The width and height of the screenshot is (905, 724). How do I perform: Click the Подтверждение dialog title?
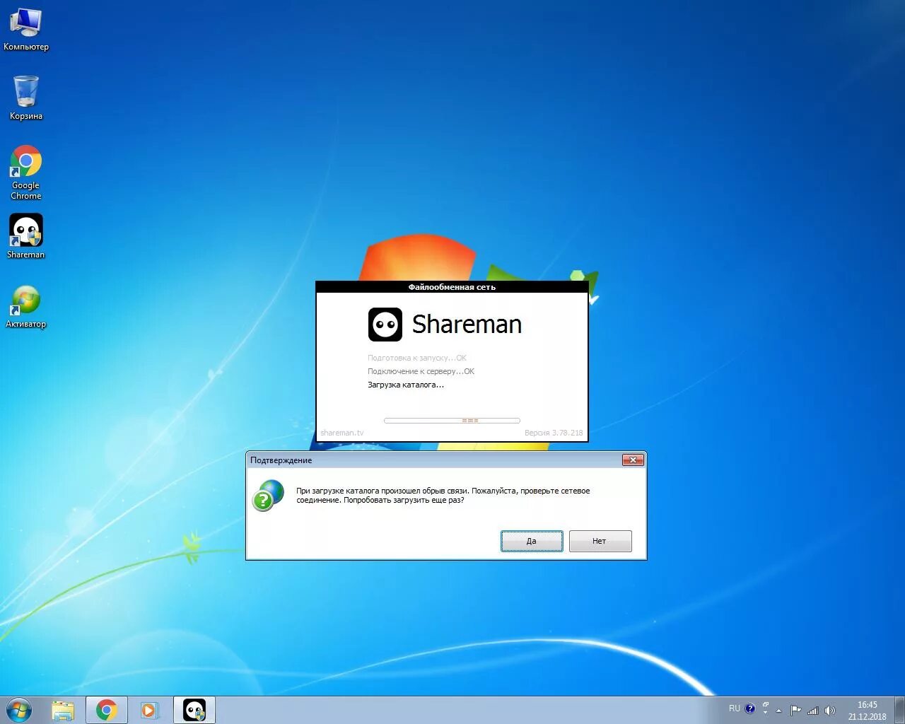[281, 460]
